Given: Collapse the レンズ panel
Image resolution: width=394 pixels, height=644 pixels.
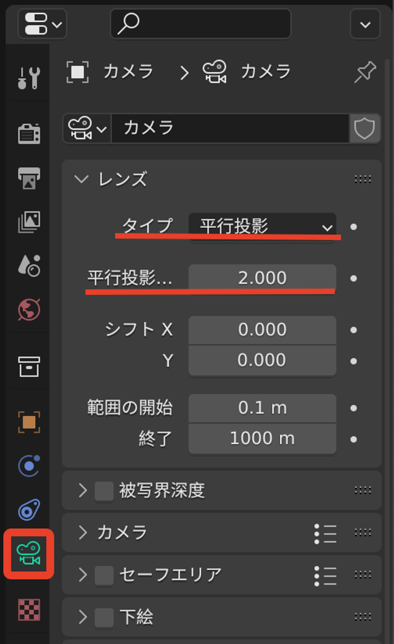Looking at the screenshot, I should click(81, 179).
